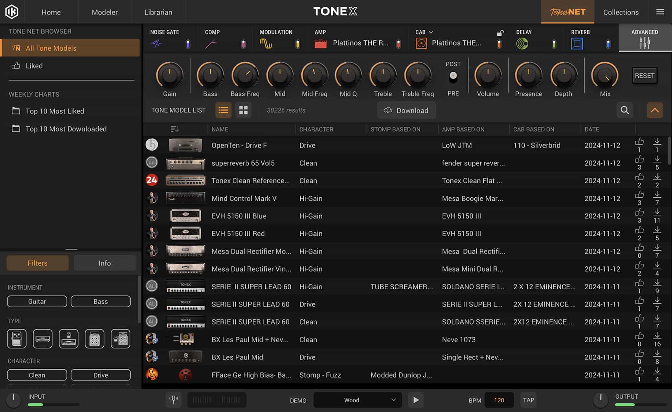Open the demo song dropdown showing Wood
Image resolution: width=672 pixels, height=412 pixels.
(x=357, y=400)
